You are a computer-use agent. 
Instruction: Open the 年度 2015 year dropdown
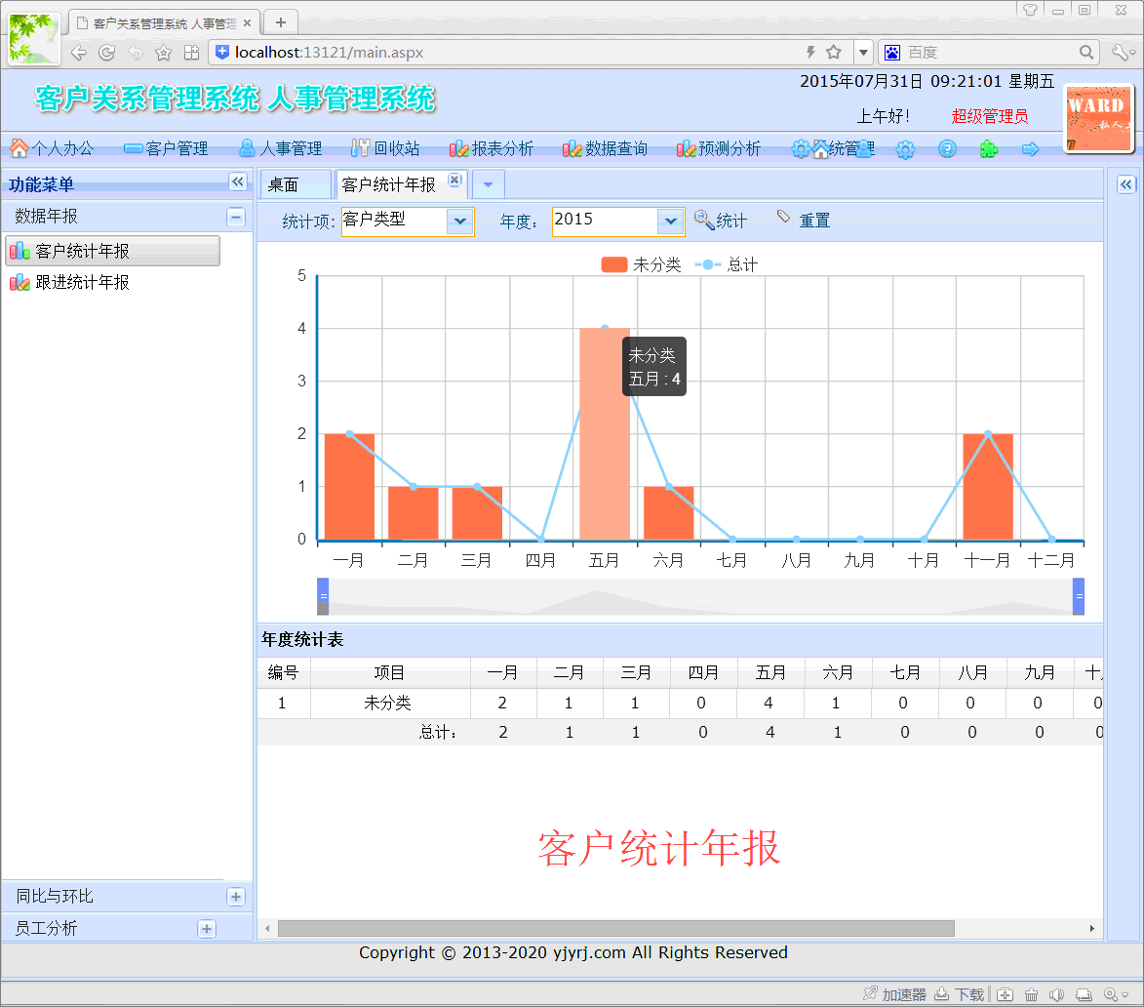[670, 222]
